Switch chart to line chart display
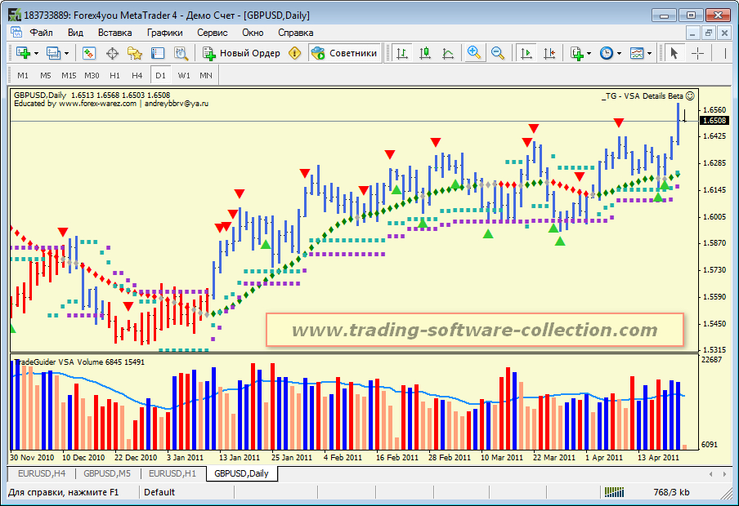 [447, 53]
